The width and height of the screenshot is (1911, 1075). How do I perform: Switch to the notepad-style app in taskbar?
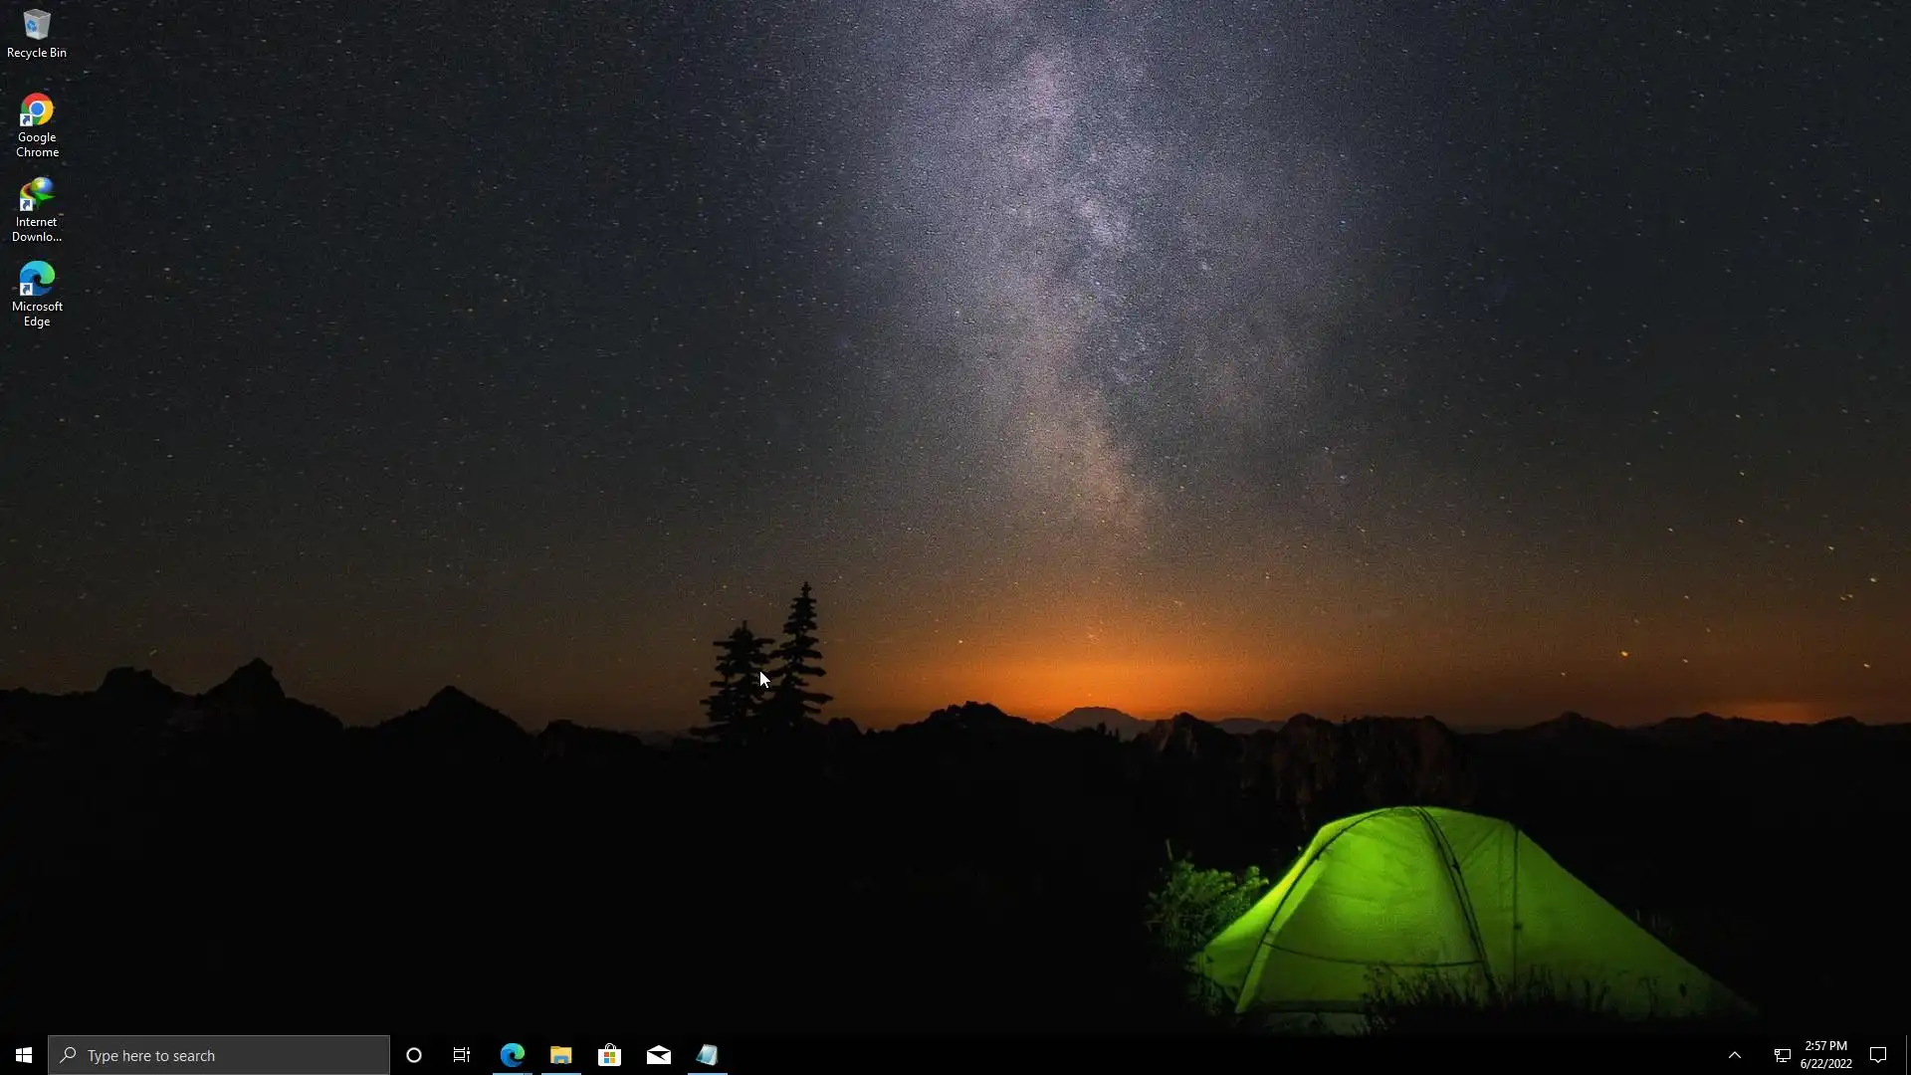[708, 1055]
